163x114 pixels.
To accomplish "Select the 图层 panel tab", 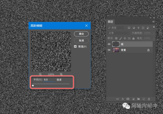I will (x=111, y=22).
